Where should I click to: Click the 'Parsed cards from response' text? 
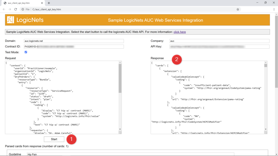37,146
